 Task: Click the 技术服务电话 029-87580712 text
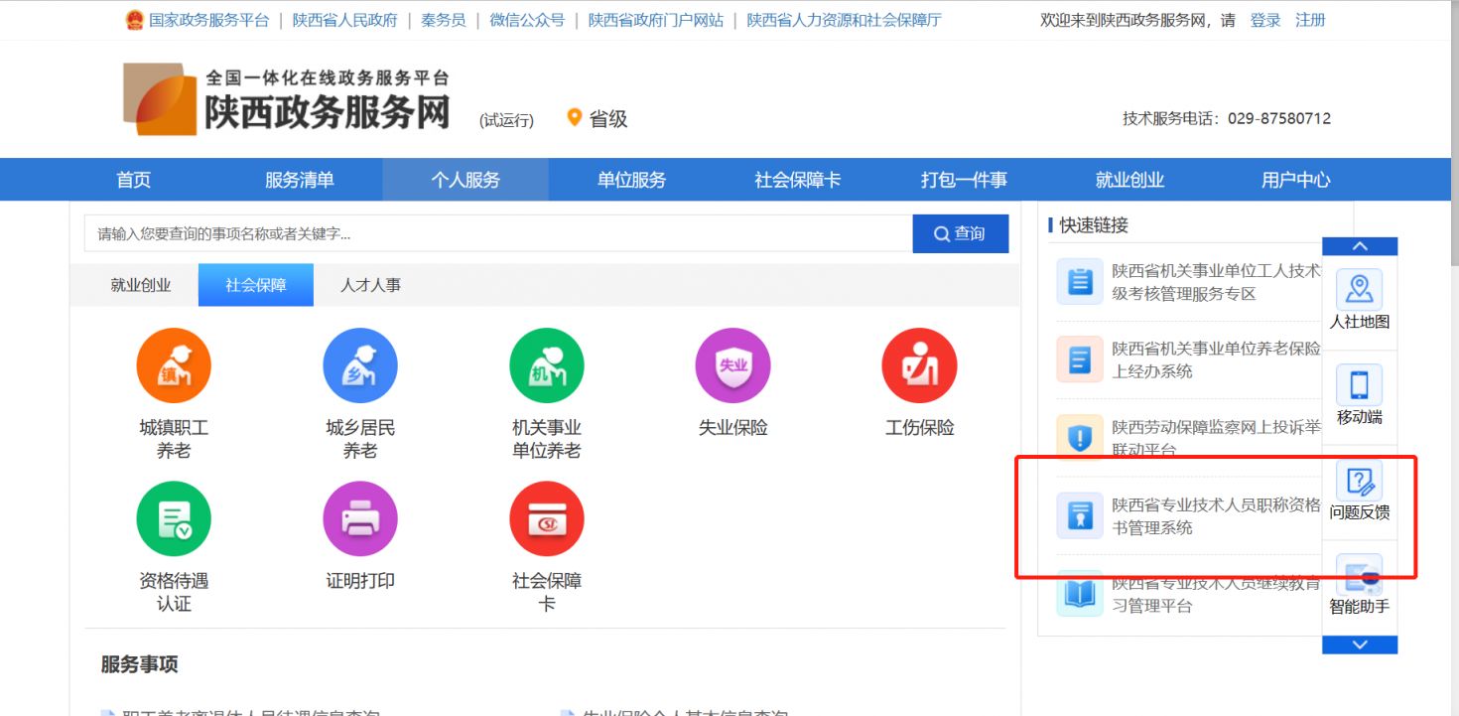[x=1227, y=118]
